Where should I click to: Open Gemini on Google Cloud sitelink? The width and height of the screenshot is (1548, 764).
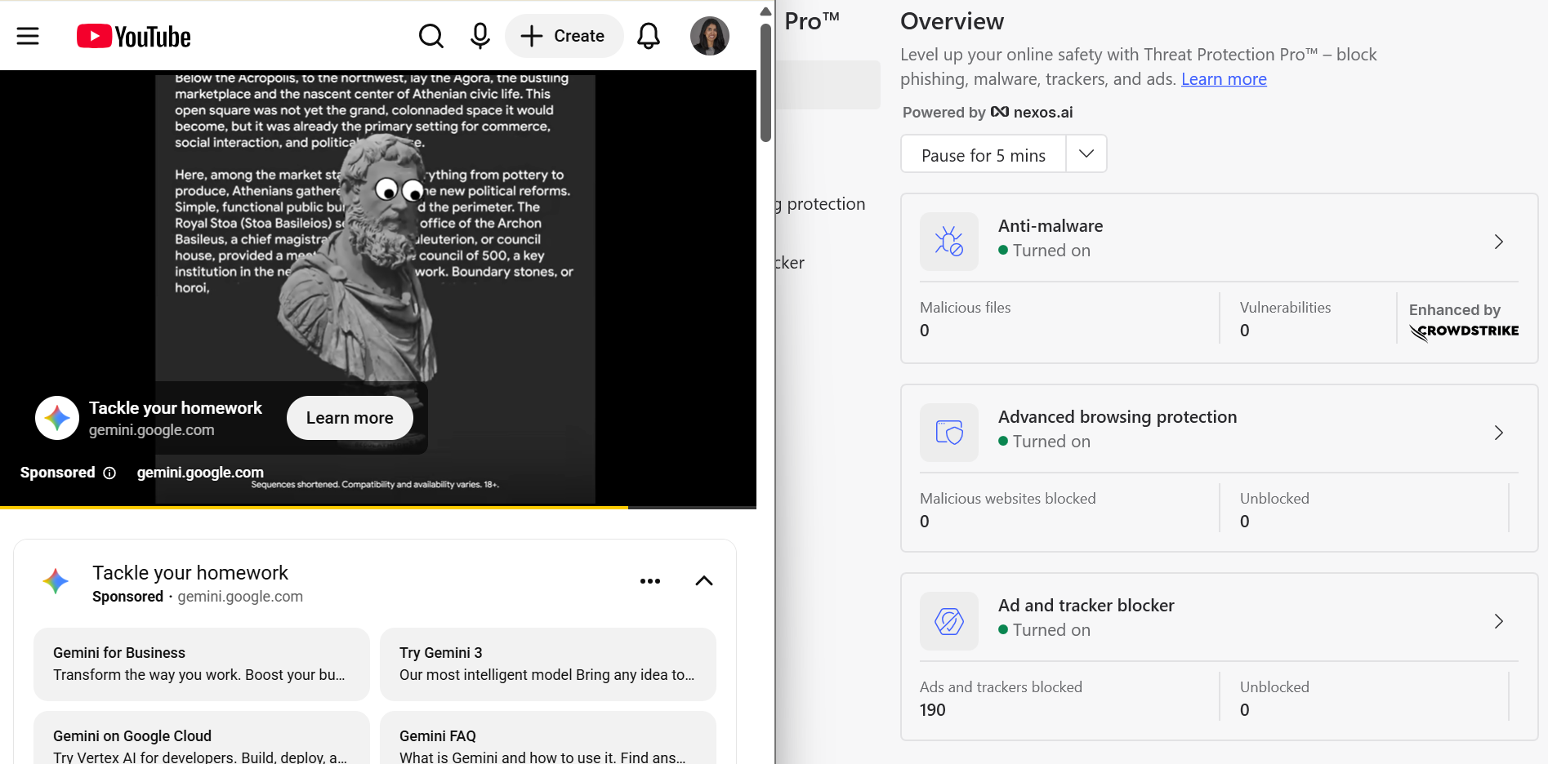point(202,738)
